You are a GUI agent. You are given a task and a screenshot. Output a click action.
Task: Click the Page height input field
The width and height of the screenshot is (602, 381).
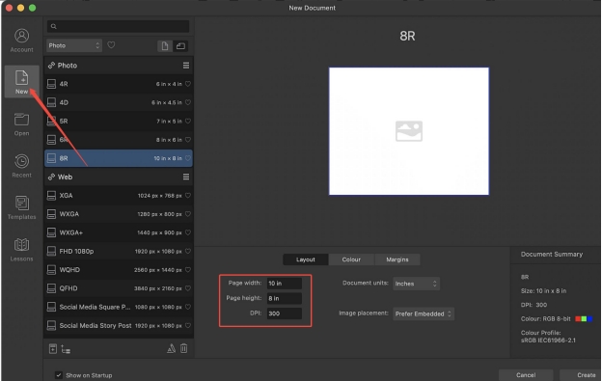[x=285, y=298]
